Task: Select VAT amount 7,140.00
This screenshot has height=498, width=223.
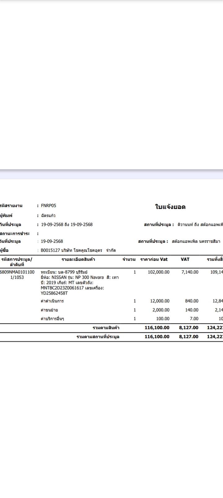Action: click(190, 272)
